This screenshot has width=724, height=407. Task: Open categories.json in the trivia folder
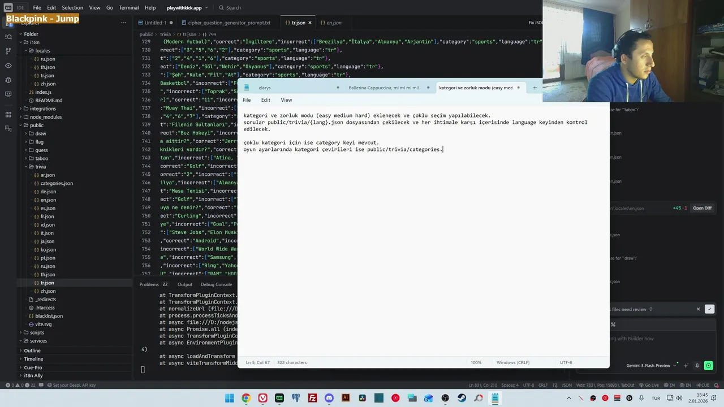[x=57, y=183]
